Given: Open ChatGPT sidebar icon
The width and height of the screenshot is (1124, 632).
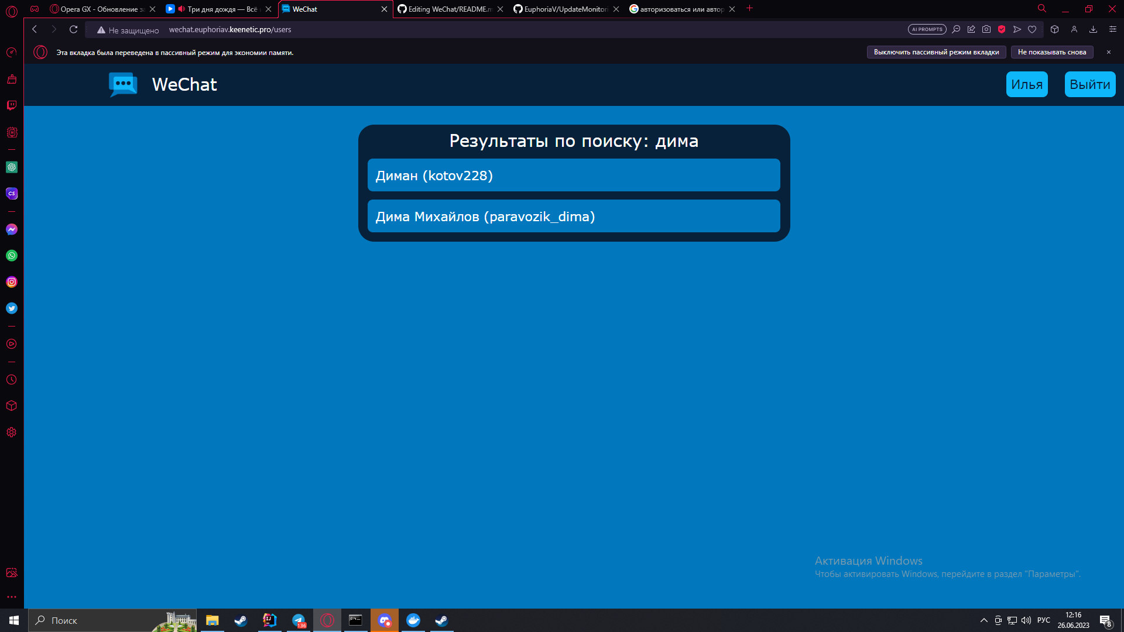Looking at the screenshot, I should (12, 167).
